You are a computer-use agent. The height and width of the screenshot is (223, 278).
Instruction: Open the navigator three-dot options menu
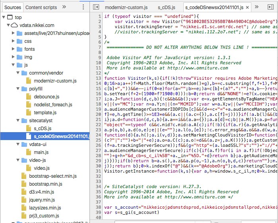(x=83, y=7)
